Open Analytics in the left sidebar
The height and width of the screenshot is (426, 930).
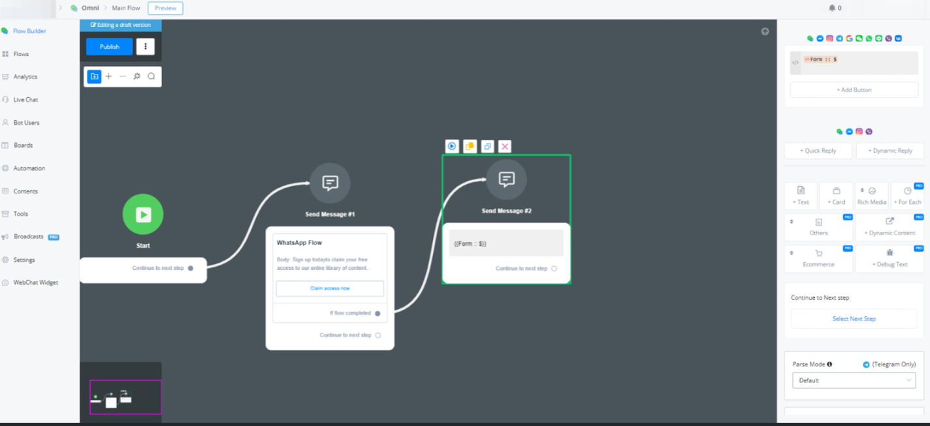[x=25, y=76]
